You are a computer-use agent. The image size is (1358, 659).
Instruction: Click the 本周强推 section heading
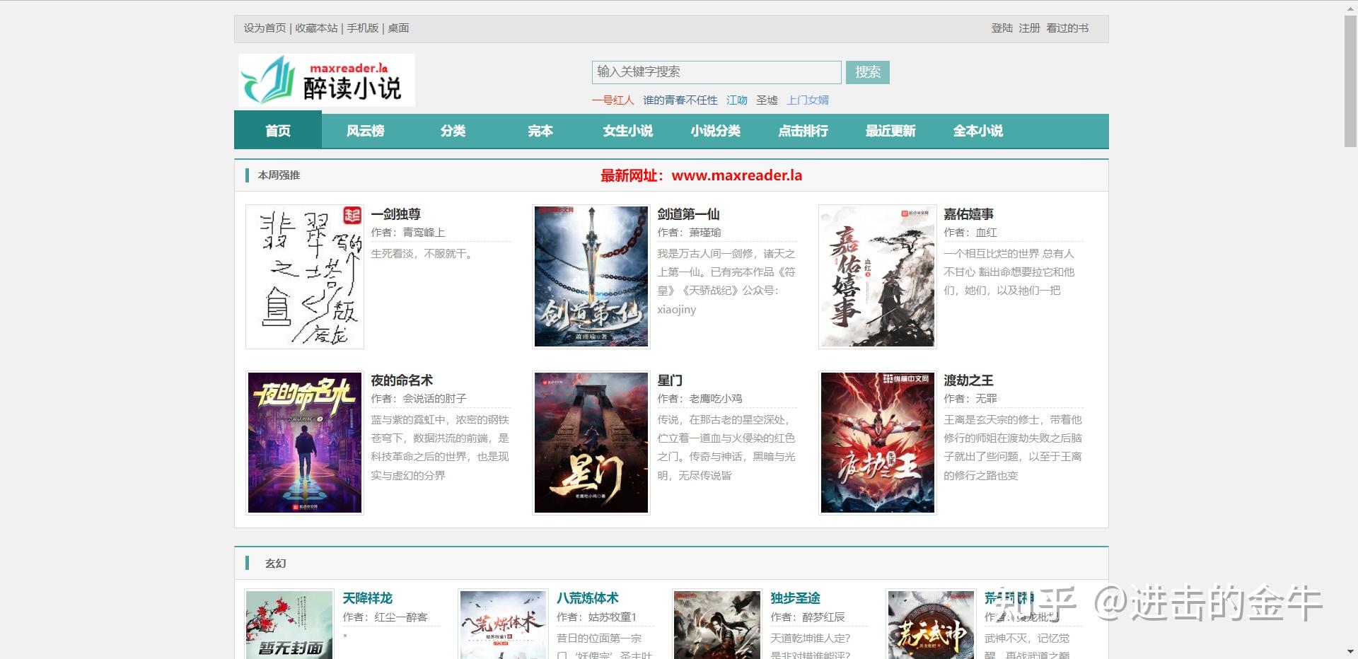click(x=279, y=175)
